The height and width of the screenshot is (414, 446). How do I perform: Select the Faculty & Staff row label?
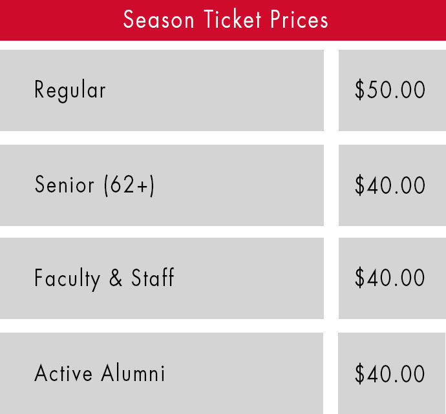point(162,278)
